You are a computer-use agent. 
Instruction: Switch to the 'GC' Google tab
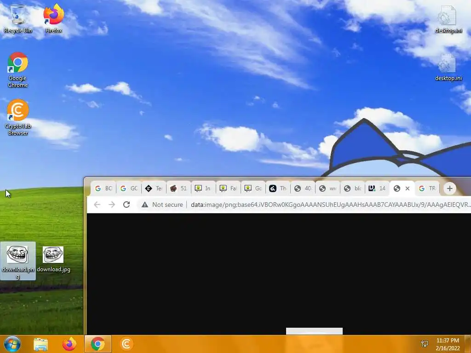pyautogui.click(x=129, y=188)
